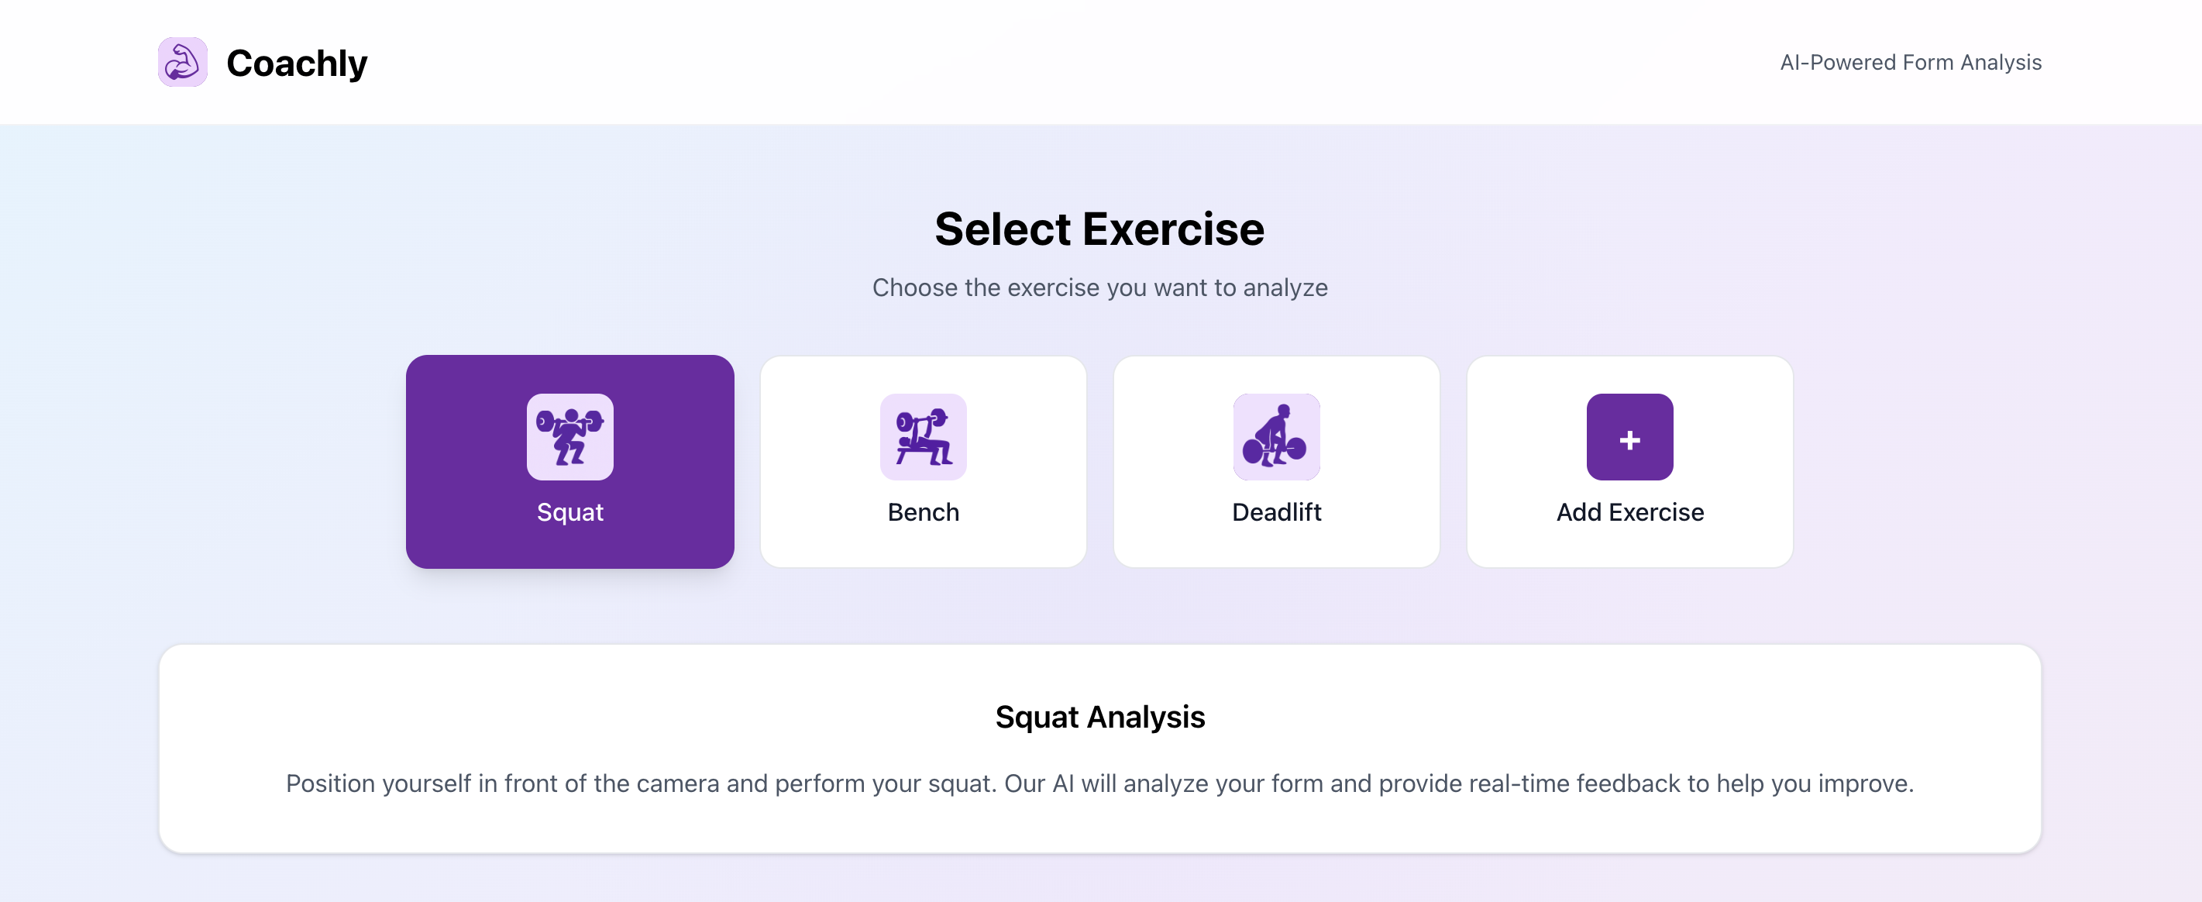Select the squat barbell figure icon

coord(570,437)
